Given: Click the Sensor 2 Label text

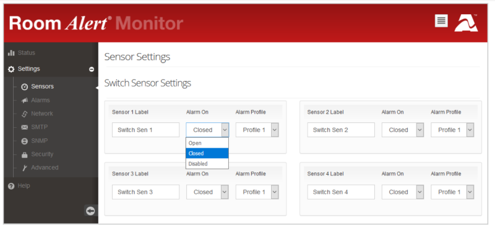Looking at the screenshot, I should click(325, 112).
